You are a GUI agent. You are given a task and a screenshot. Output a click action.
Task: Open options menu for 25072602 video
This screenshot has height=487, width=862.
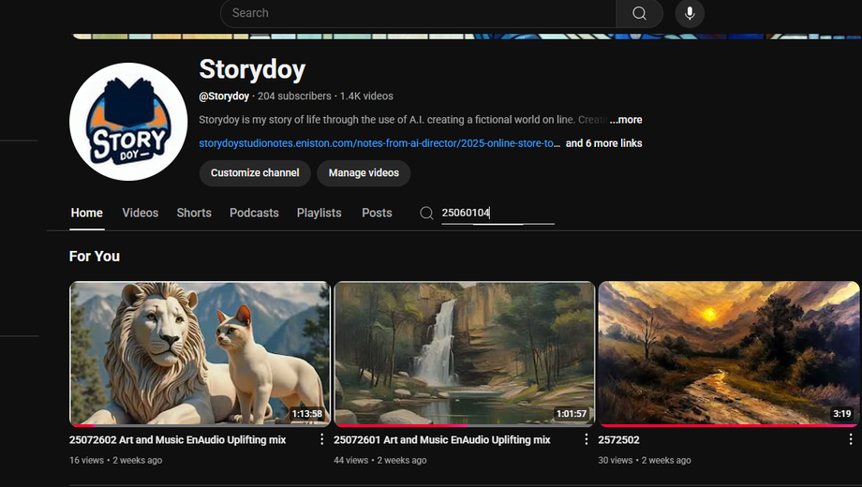(322, 439)
